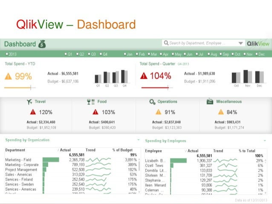
Task: Click the Operations gears icon
Action: 152,102
